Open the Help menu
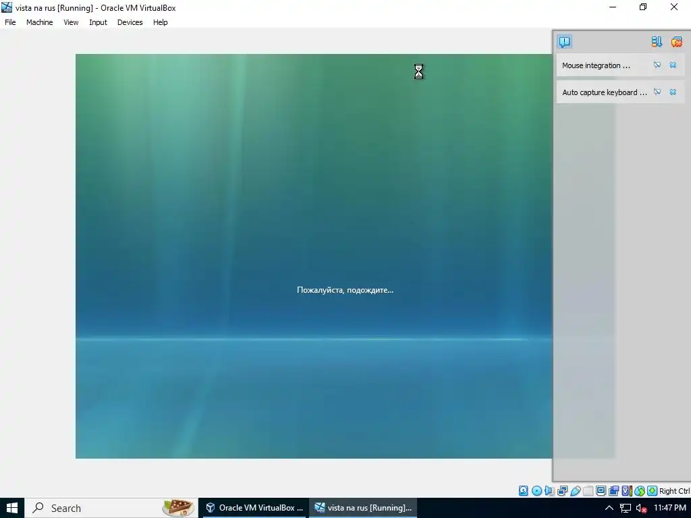This screenshot has width=691, height=518. pos(161,22)
